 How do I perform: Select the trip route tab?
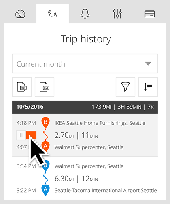tap(53, 14)
